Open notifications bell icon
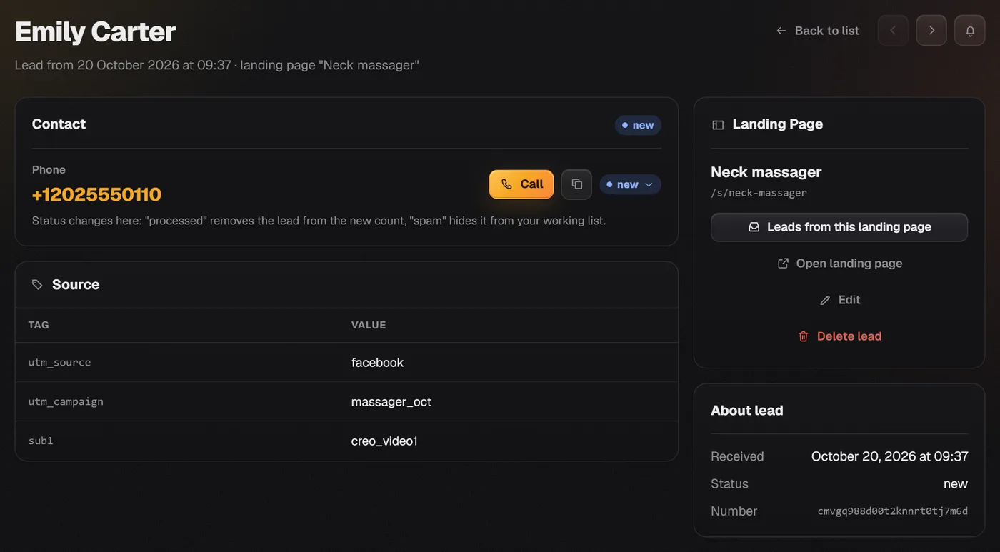This screenshot has width=1000, height=552. (x=970, y=31)
